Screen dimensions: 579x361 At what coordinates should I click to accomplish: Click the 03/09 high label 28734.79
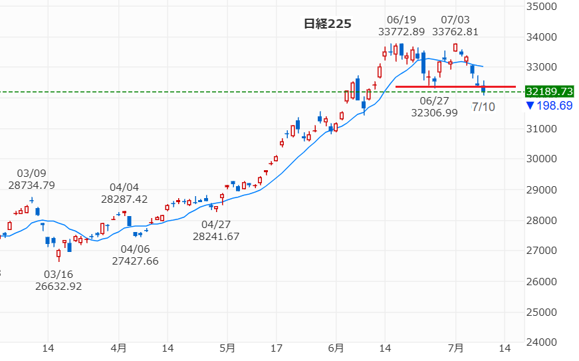click(31, 179)
